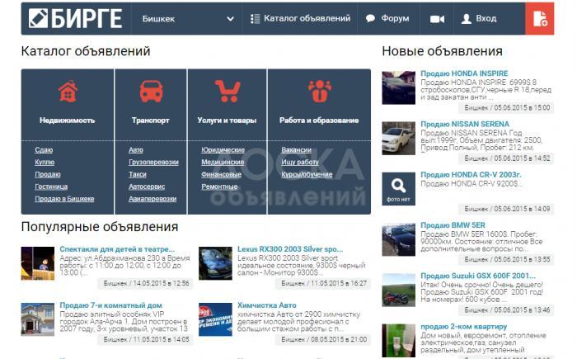Click the БИРГЕ site logo
The image size is (577, 359).
tap(75, 18)
